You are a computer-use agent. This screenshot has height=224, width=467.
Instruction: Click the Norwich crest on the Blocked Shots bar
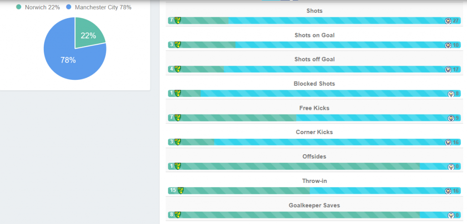click(178, 94)
